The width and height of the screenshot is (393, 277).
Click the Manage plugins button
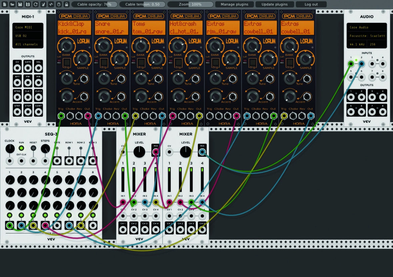[x=234, y=4]
